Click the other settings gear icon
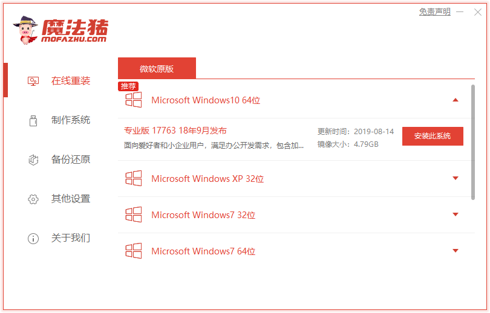The height and width of the screenshot is (313, 490). [x=33, y=199]
